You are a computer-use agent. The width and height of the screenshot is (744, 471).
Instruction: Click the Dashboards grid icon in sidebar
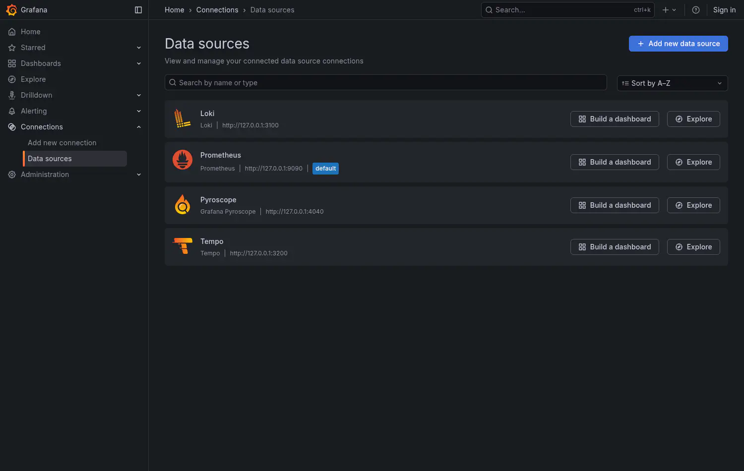12,63
